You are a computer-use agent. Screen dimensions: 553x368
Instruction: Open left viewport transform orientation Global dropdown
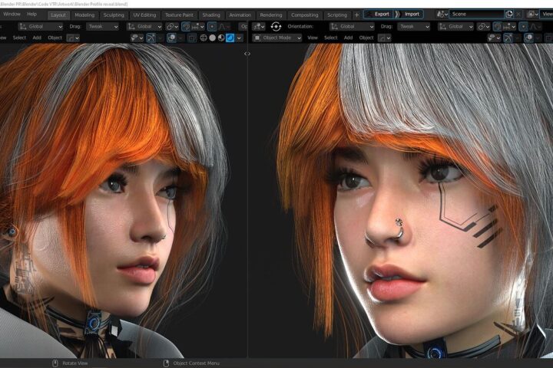click(x=144, y=26)
